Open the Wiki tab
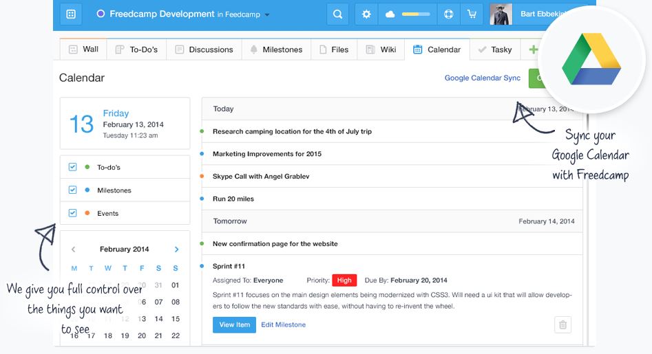652x354 pixels. (x=381, y=49)
